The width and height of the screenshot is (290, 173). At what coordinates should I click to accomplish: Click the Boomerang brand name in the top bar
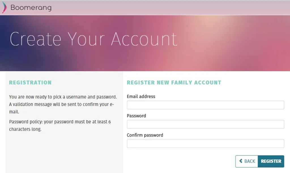(x=31, y=8)
